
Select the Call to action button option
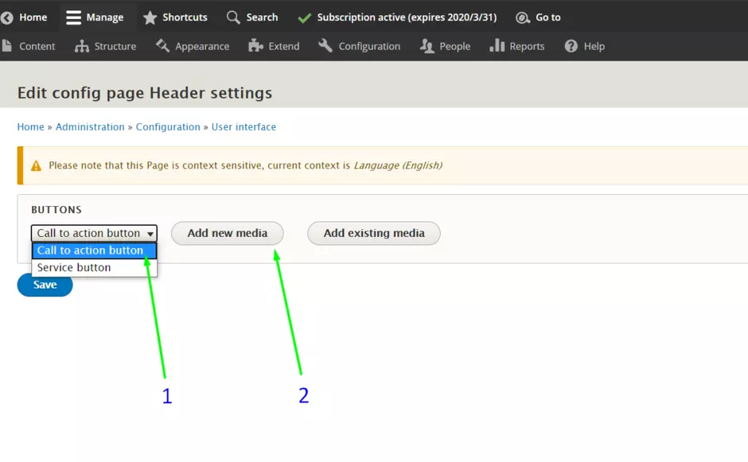(x=90, y=250)
